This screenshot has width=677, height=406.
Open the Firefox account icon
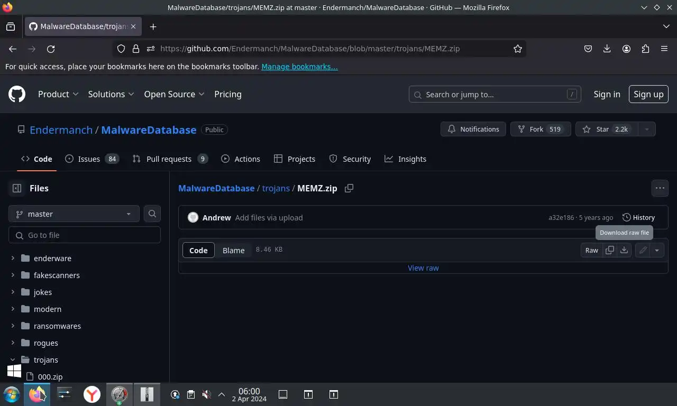pyautogui.click(x=626, y=49)
